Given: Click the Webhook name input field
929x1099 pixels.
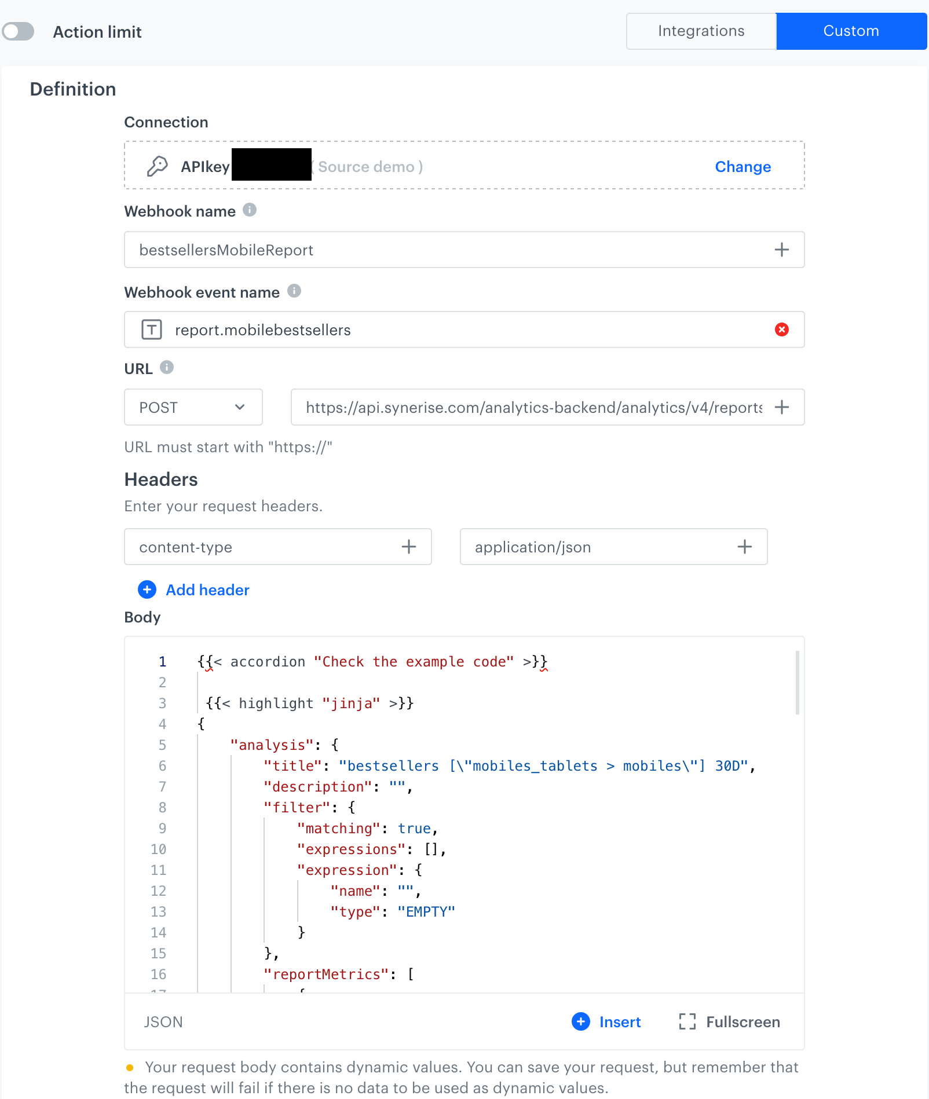Looking at the screenshot, I should (446, 250).
